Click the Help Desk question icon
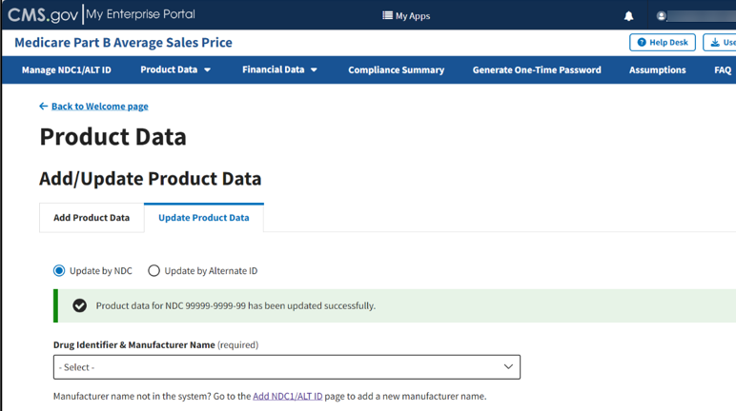This screenshot has height=411, width=736. click(x=642, y=43)
